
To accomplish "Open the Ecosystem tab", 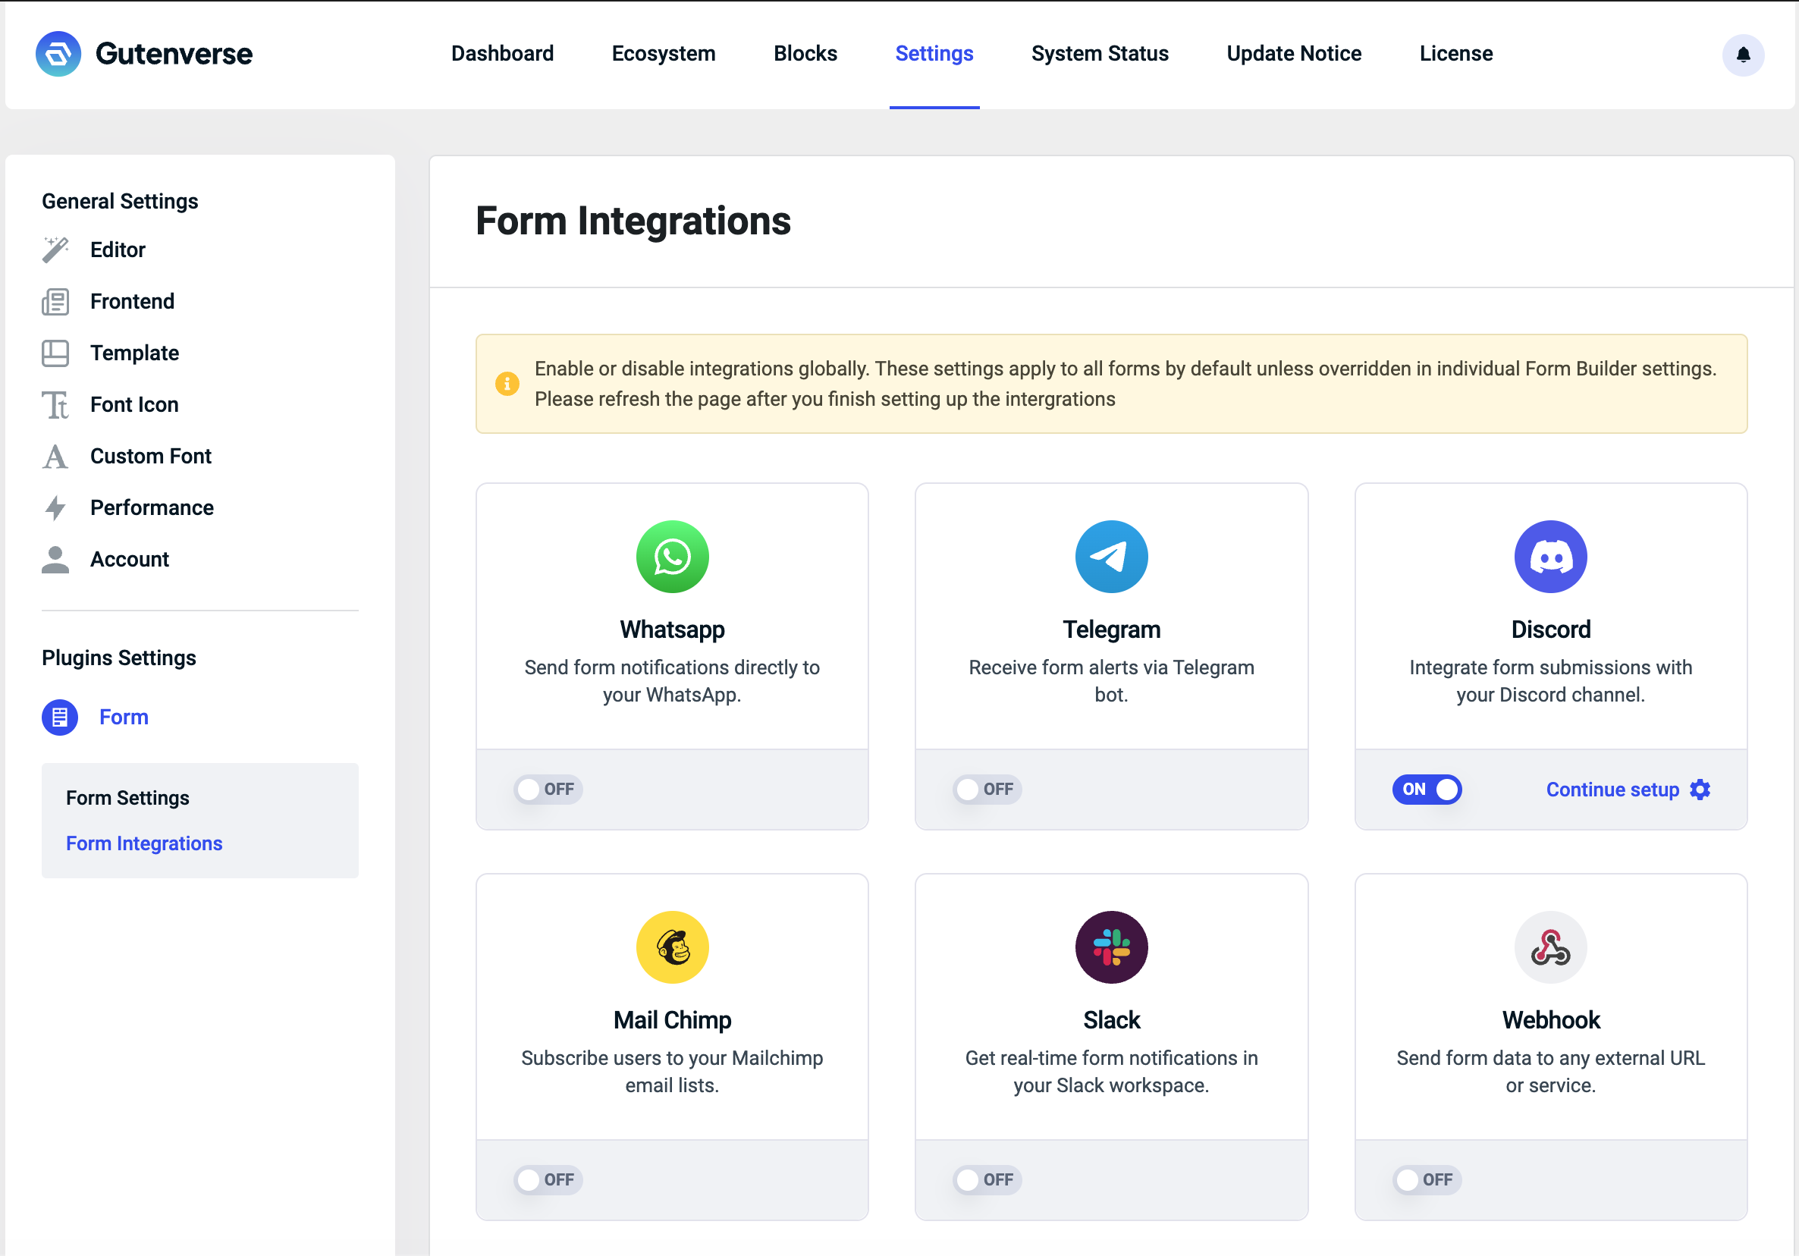I will pos(664,53).
